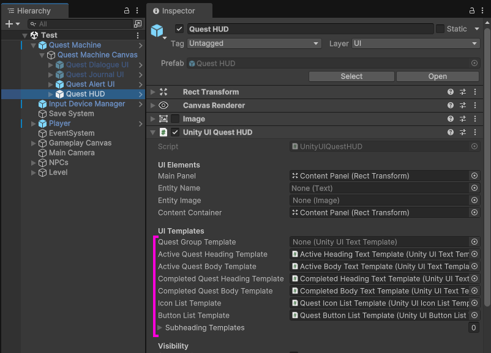Expand Subheading Templates foldout
This screenshot has width=491, height=353.
pos(160,328)
